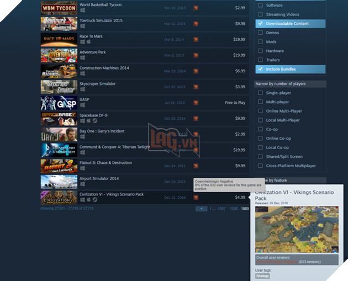348x281 pixels.
Task: Click the Mac icon under Civilization VI Vikings pack
Action: click(88, 200)
